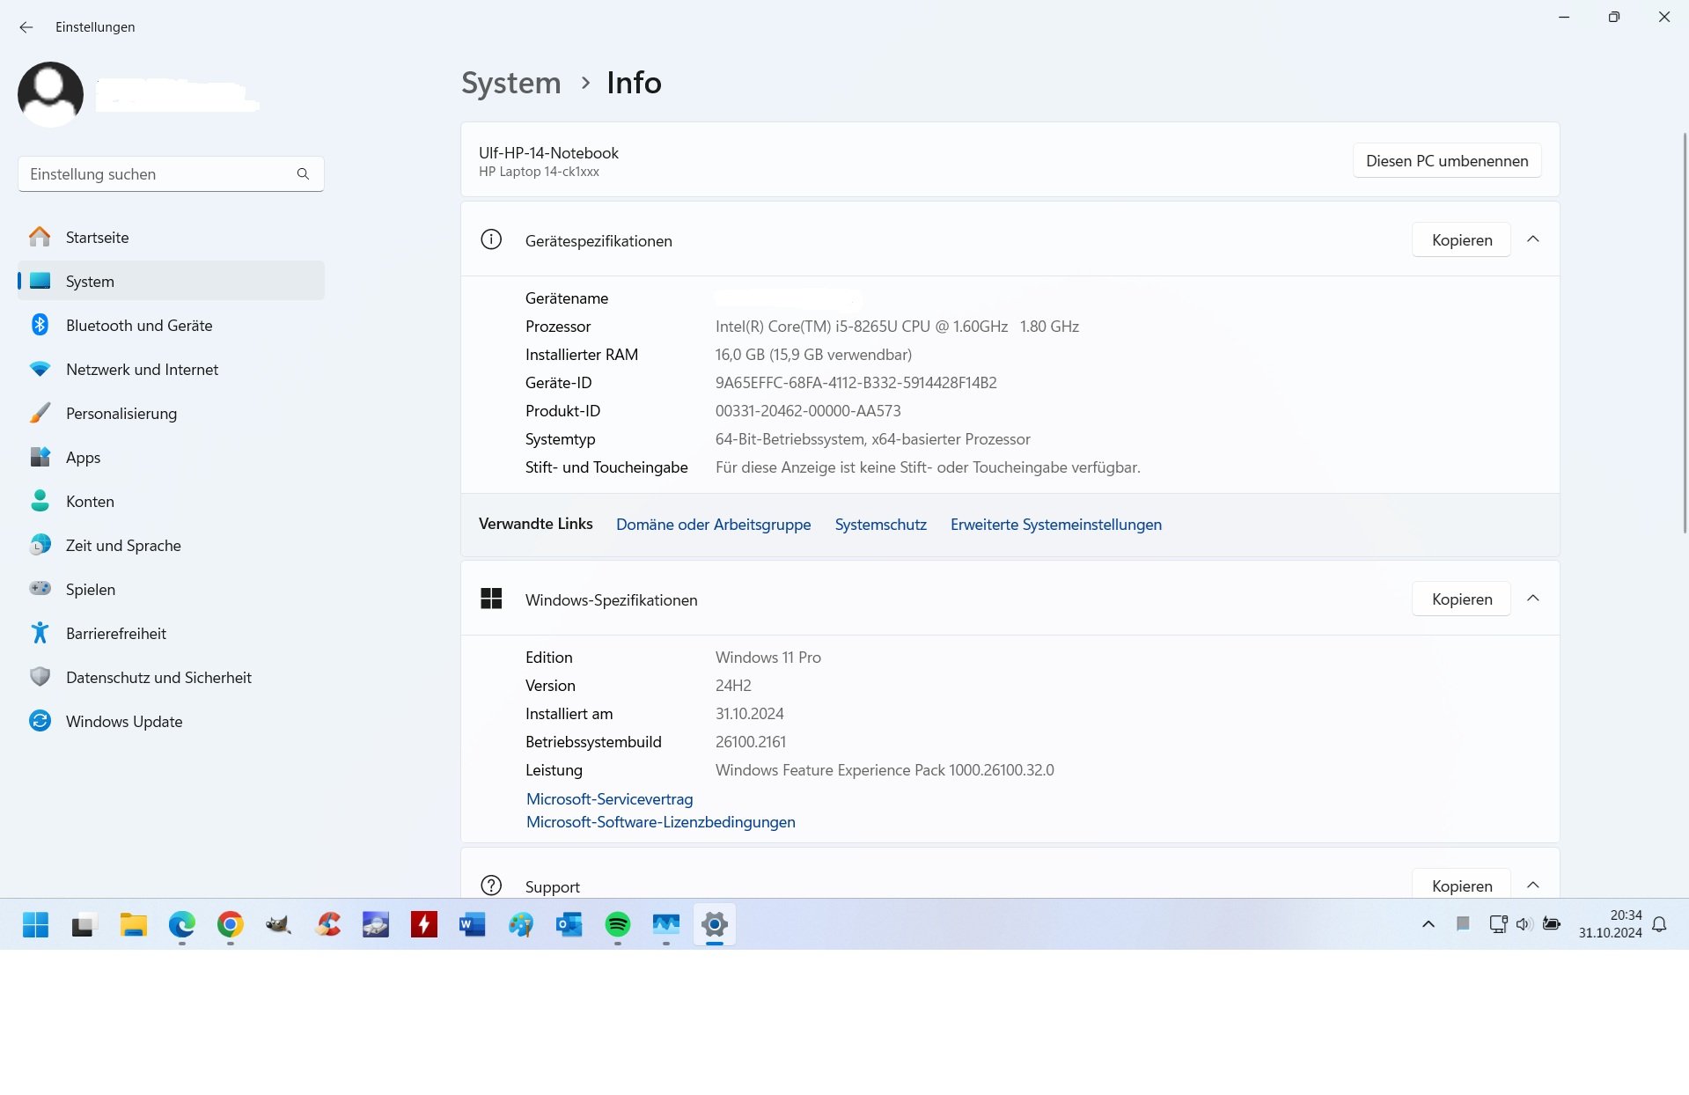Open Erweiterte Systemeinstellungen link

tap(1056, 525)
